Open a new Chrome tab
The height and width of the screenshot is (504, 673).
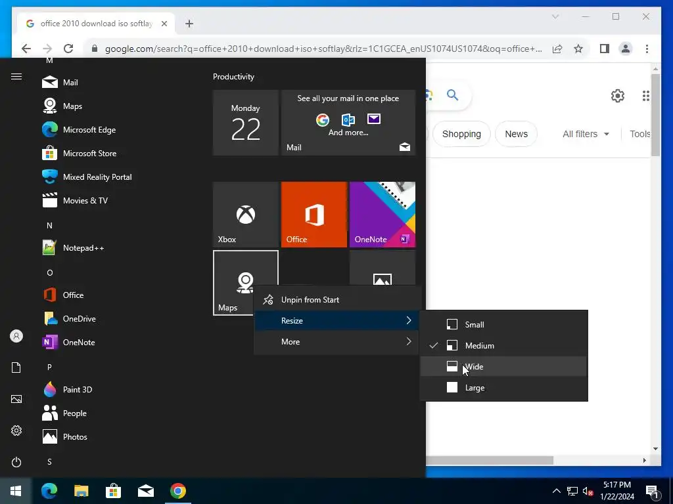click(x=189, y=24)
